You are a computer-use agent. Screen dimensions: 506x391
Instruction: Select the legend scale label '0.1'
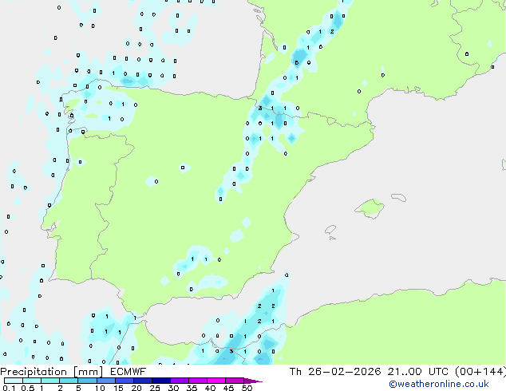coord(9,388)
